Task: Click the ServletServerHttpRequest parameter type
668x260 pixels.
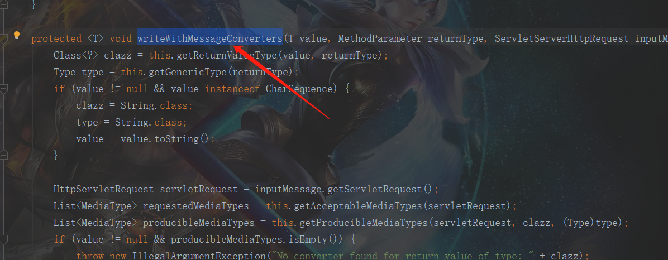Action: (x=561, y=38)
